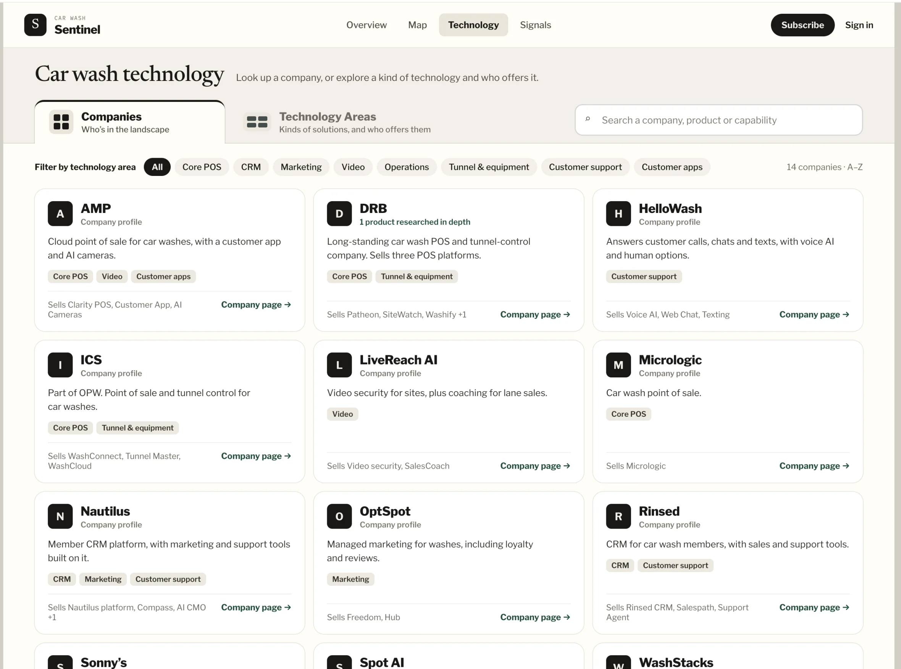Viewport: 901px width, 669px height.
Task: Click the Micrologic letter M avatar
Action: [618, 365]
